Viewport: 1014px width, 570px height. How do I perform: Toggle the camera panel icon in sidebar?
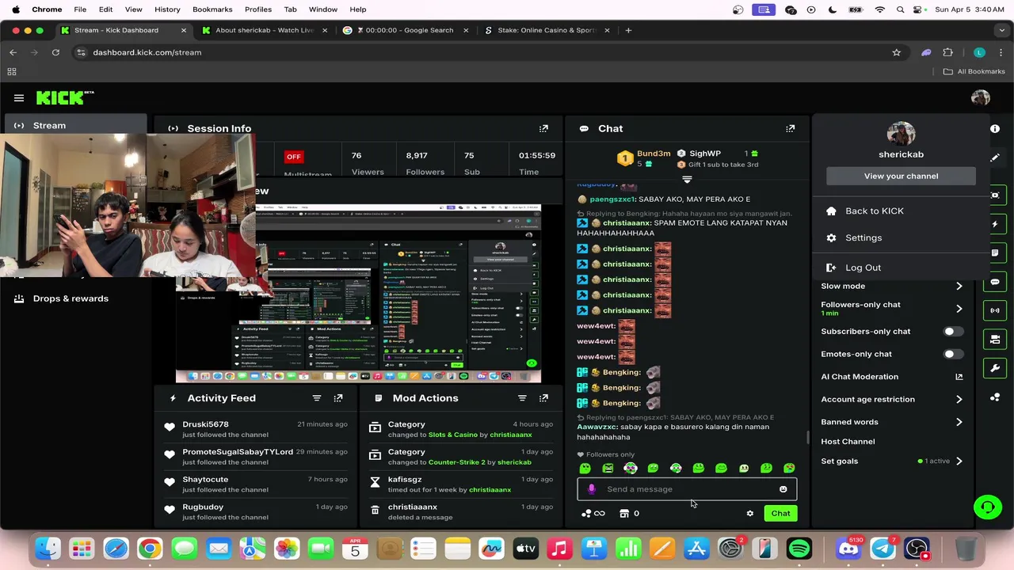995,340
